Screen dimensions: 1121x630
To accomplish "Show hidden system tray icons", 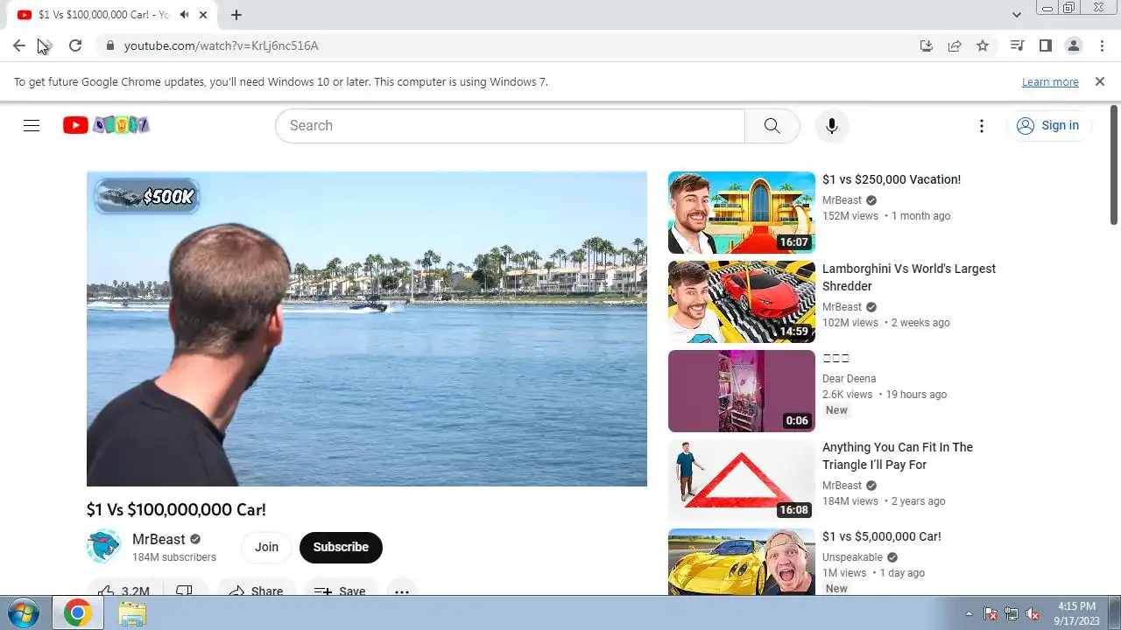I will point(969,613).
